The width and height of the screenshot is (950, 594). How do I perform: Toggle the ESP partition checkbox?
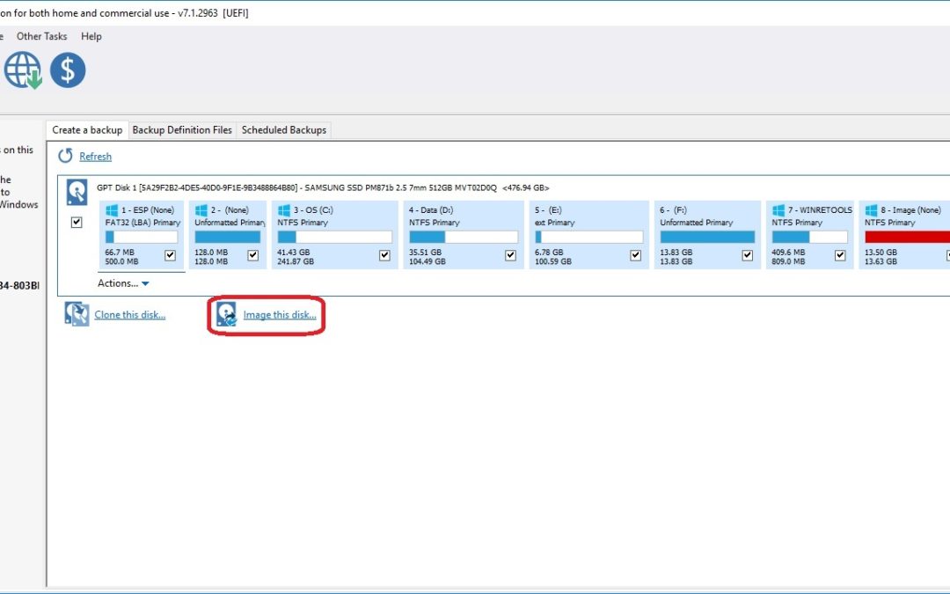(171, 255)
